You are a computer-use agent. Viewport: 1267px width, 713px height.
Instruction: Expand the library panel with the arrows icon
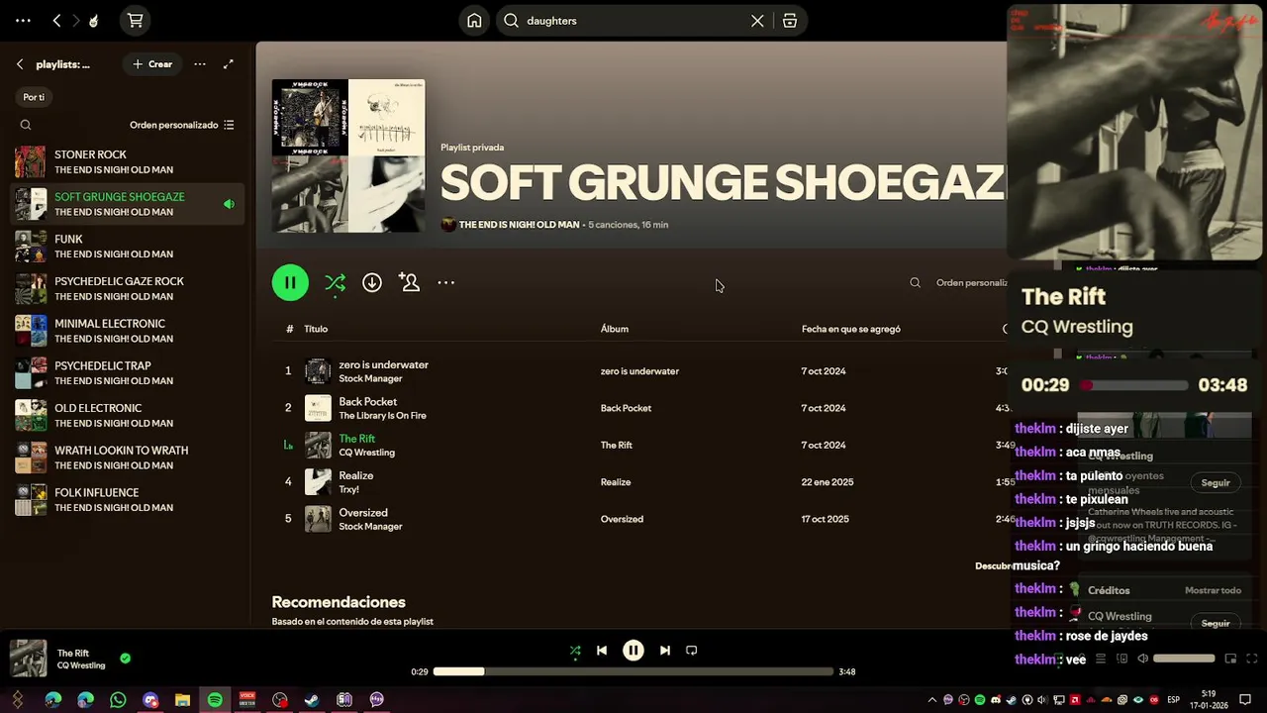click(229, 64)
